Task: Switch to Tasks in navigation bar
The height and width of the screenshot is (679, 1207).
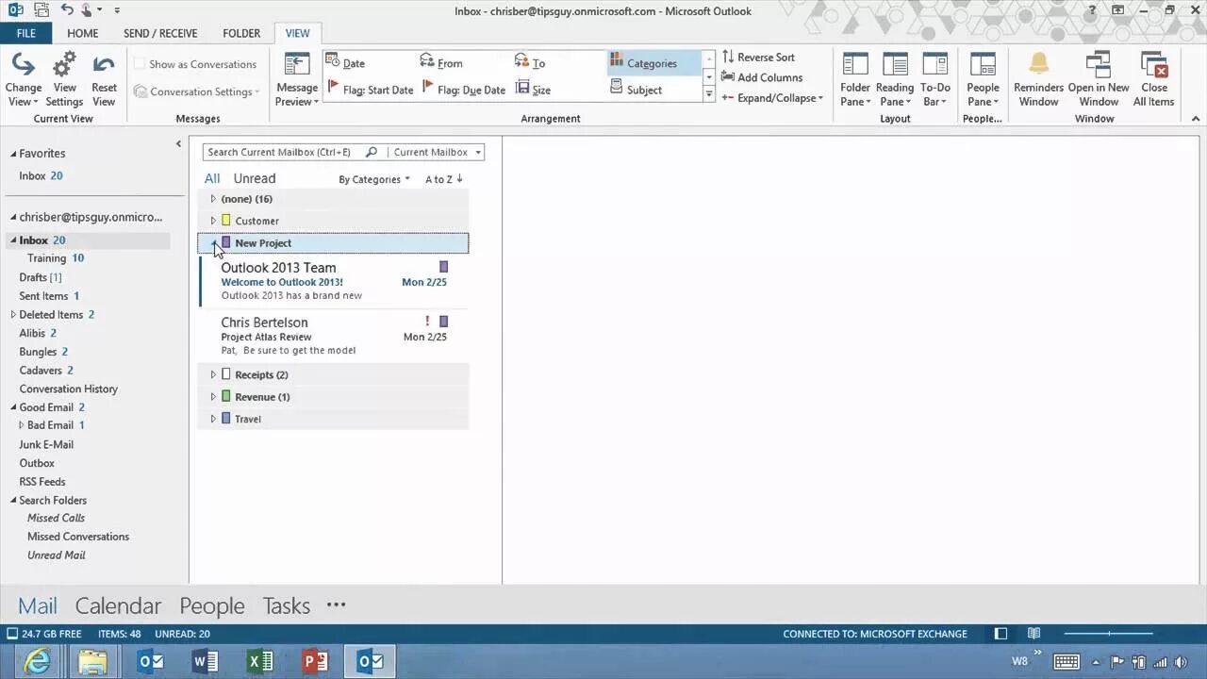Action: [x=286, y=605]
